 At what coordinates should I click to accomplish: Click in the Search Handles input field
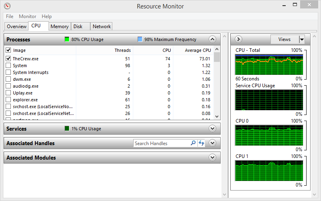(162, 143)
